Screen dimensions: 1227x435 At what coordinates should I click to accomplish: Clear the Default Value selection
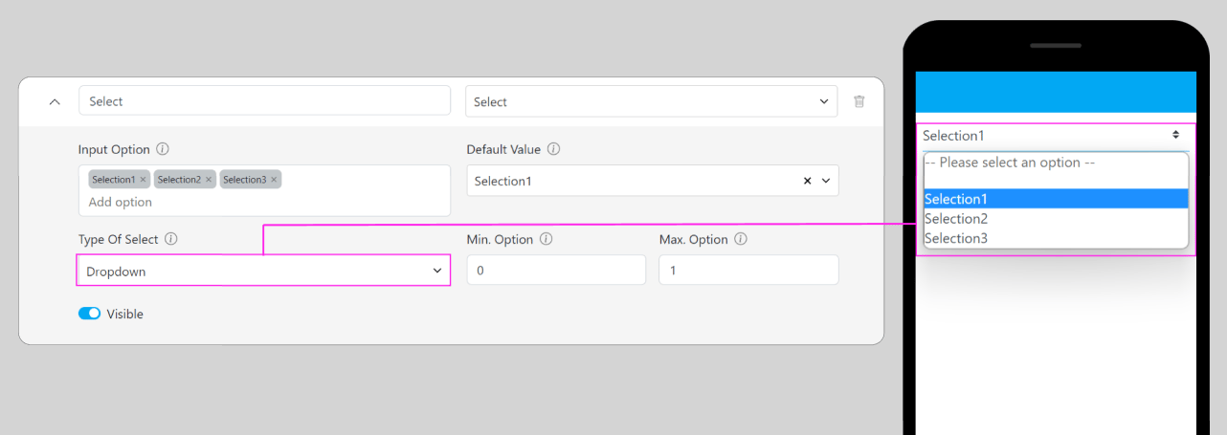point(807,181)
